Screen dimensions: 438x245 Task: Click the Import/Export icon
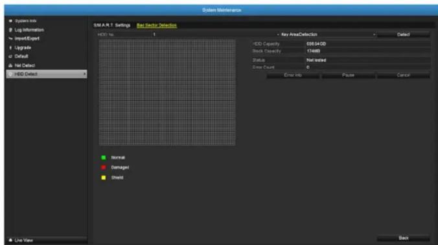10,39
